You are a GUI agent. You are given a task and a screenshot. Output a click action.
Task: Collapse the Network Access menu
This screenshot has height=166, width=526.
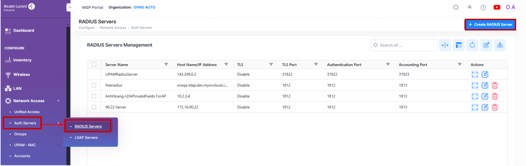click(58, 101)
